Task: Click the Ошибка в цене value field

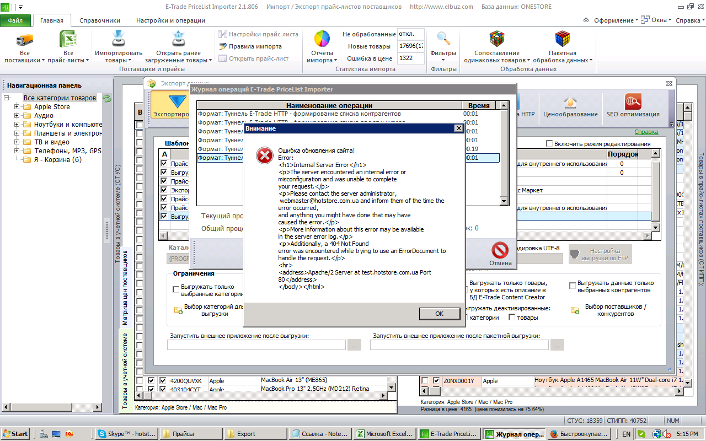Action: pyautogui.click(x=411, y=58)
